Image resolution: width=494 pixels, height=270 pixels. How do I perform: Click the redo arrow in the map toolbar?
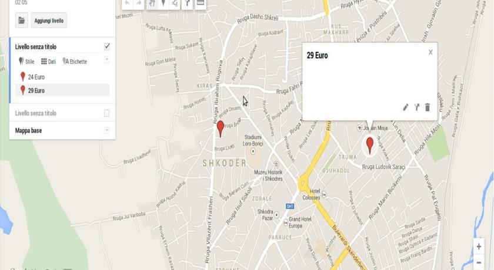139,4
